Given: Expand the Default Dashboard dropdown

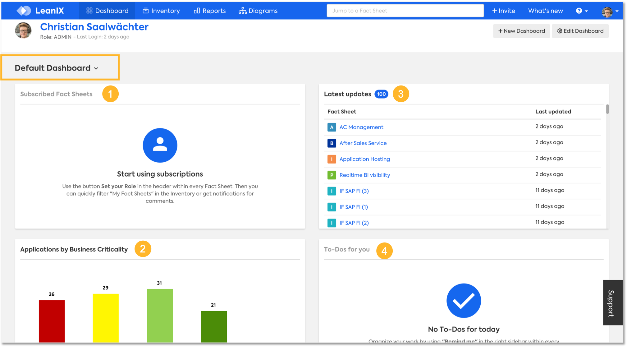Looking at the screenshot, I should [x=57, y=68].
